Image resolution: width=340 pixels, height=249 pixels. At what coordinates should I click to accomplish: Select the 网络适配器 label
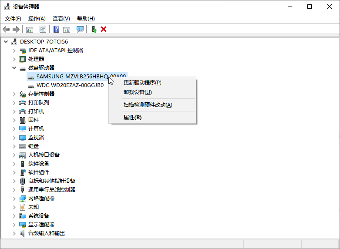41,198
